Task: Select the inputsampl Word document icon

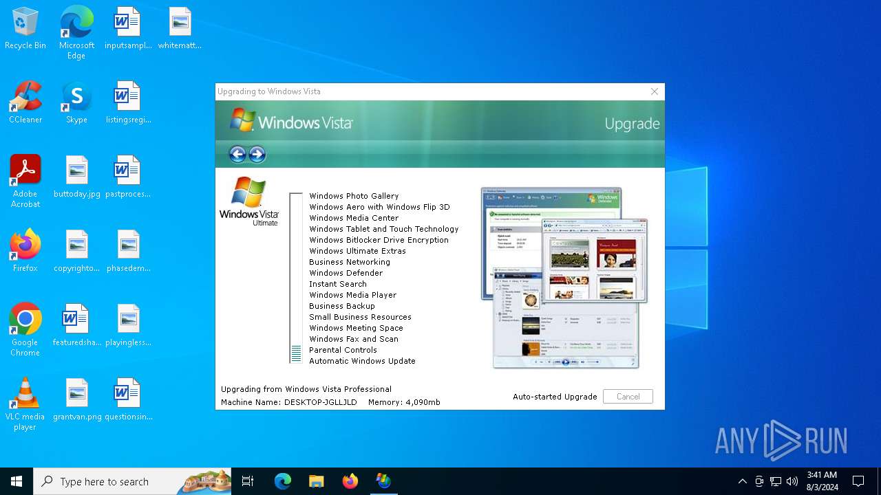Action: click(128, 29)
